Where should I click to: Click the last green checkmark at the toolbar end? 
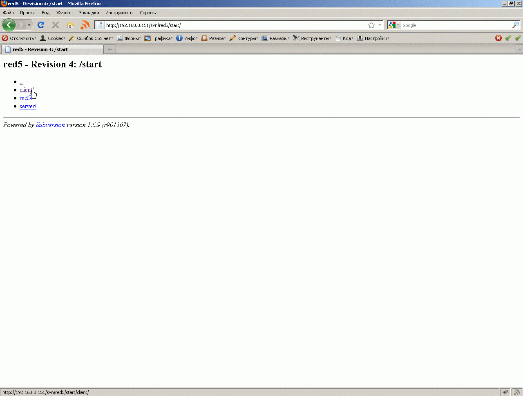(518, 38)
